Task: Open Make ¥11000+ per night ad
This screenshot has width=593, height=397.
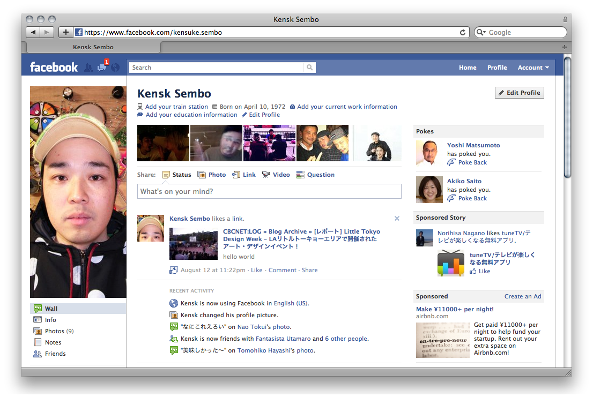Action: (x=455, y=309)
